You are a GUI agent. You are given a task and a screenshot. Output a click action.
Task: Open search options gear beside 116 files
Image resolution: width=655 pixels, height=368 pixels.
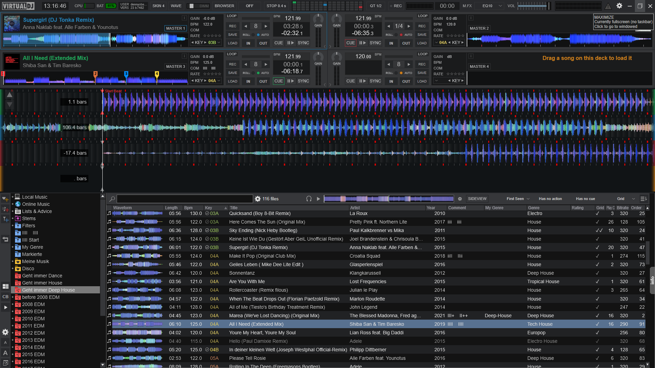(x=258, y=199)
